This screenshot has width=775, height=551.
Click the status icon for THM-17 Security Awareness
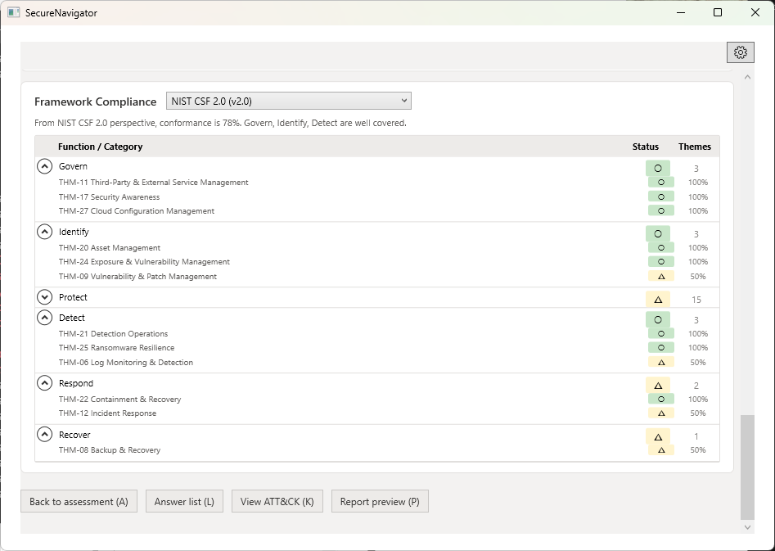point(660,196)
